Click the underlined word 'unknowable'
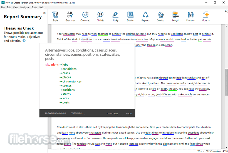Screen dimensions: 228x153 tap(185, 94)
